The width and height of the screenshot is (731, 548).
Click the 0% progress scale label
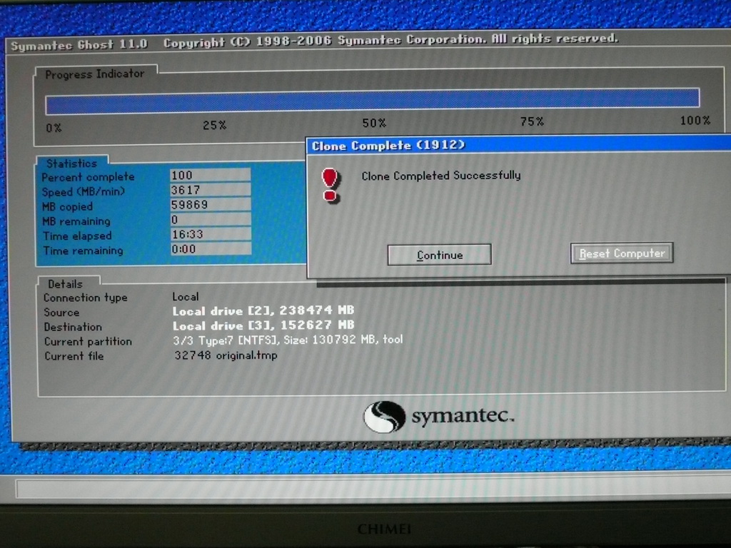click(x=54, y=128)
